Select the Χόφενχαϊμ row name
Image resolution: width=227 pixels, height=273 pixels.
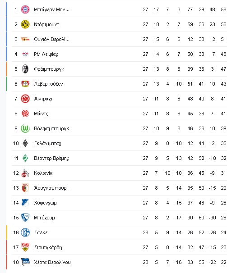coord(45,203)
